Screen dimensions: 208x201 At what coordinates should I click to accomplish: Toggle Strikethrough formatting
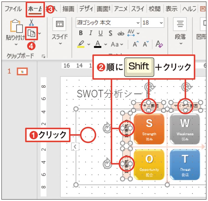121,33
